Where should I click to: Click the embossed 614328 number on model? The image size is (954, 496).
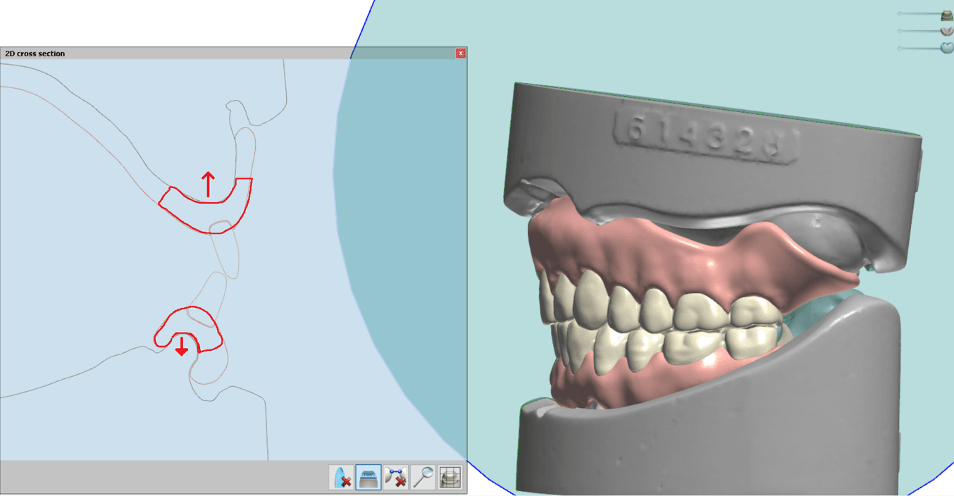click(x=707, y=134)
